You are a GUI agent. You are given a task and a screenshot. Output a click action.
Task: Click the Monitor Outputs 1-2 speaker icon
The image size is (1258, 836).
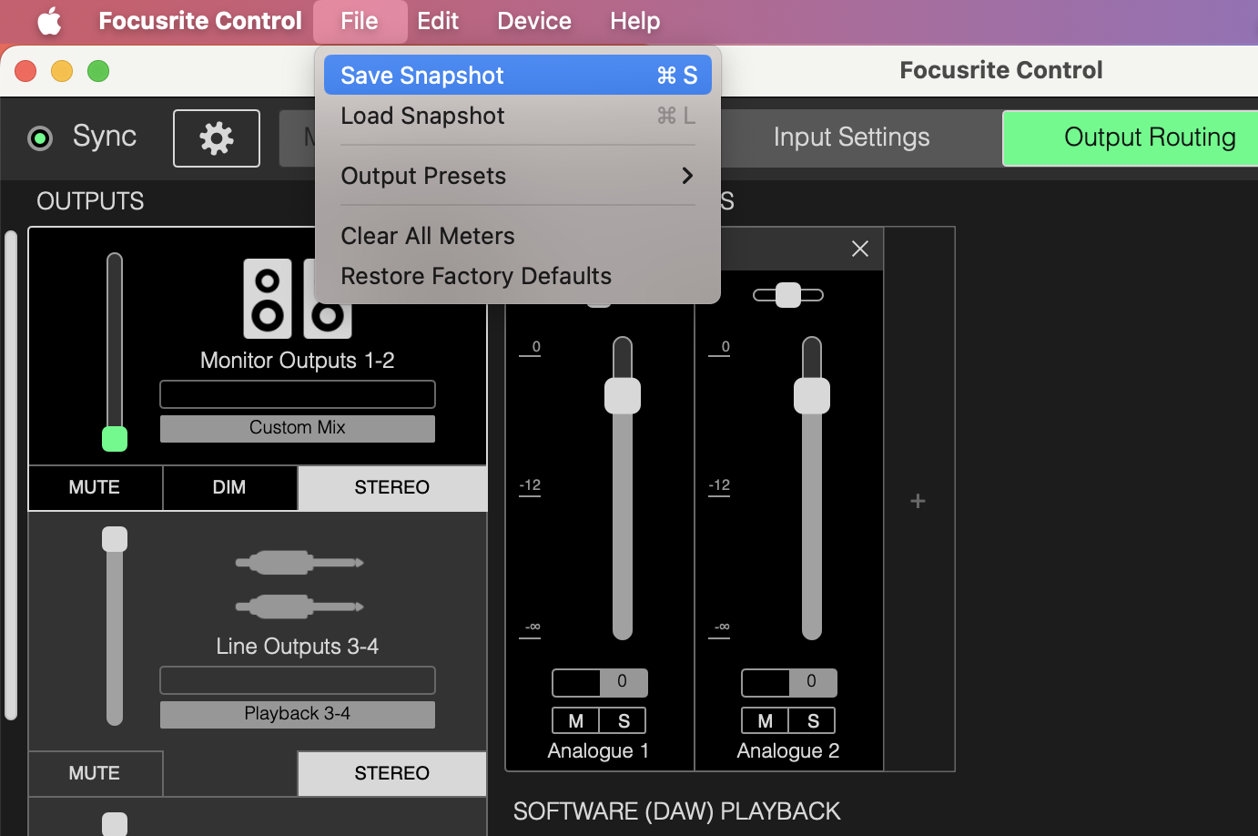click(298, 299)
